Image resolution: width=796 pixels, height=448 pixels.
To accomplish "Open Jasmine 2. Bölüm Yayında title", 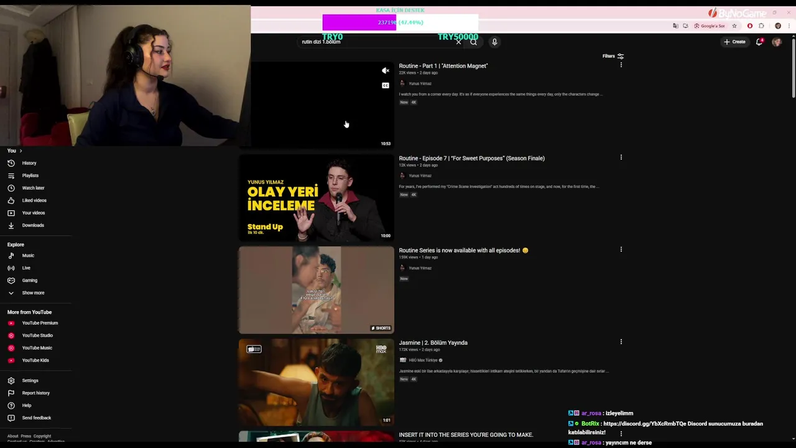I will (433, 343).
